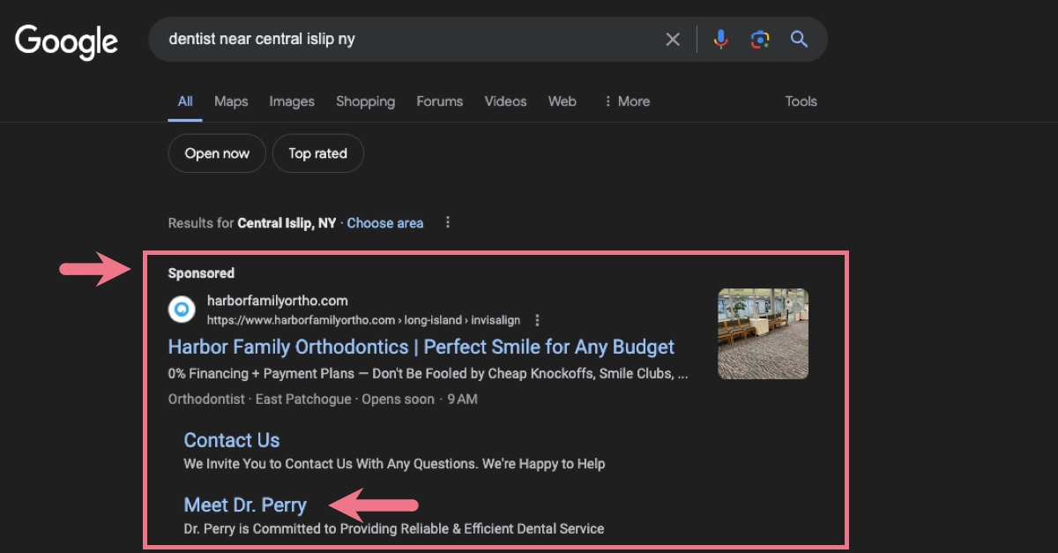
Task: Open the Choose area location selector
Action: pos(385,222)
